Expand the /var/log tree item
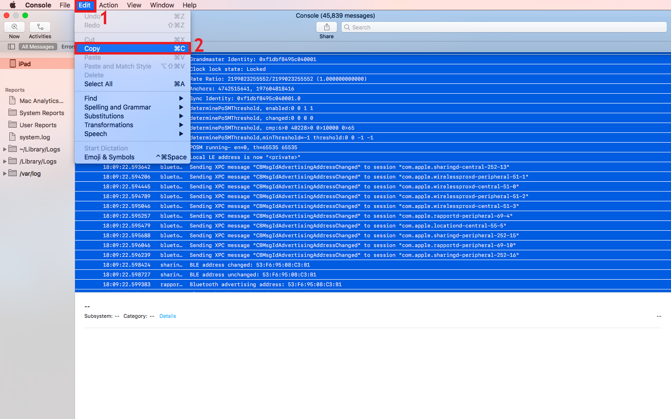 pos(5,173)
